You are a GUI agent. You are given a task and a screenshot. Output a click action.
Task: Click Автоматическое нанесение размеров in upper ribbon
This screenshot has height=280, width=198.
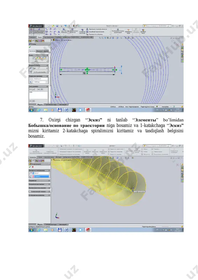(x=39, y=31)
